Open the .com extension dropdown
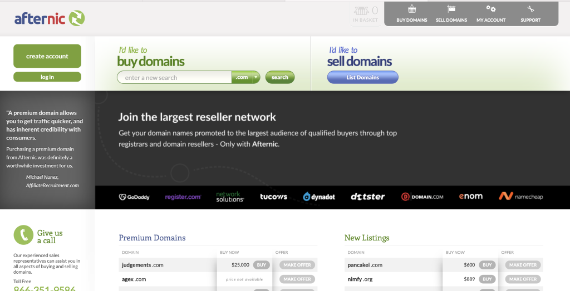Screen dimensions: 570x291 (x=246, y=78)
